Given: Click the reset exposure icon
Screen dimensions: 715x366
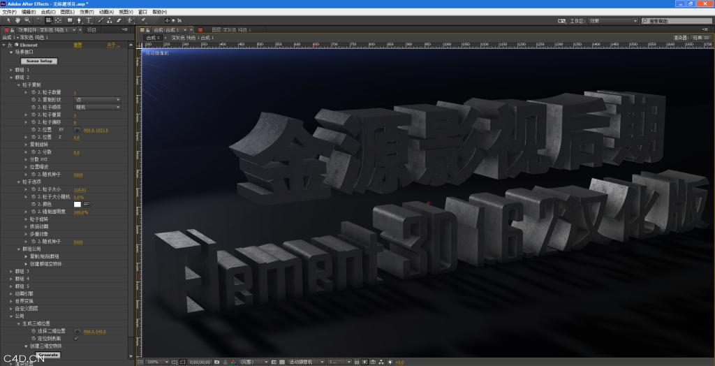Looking at the screenshot, I should [x=390, y=362].
